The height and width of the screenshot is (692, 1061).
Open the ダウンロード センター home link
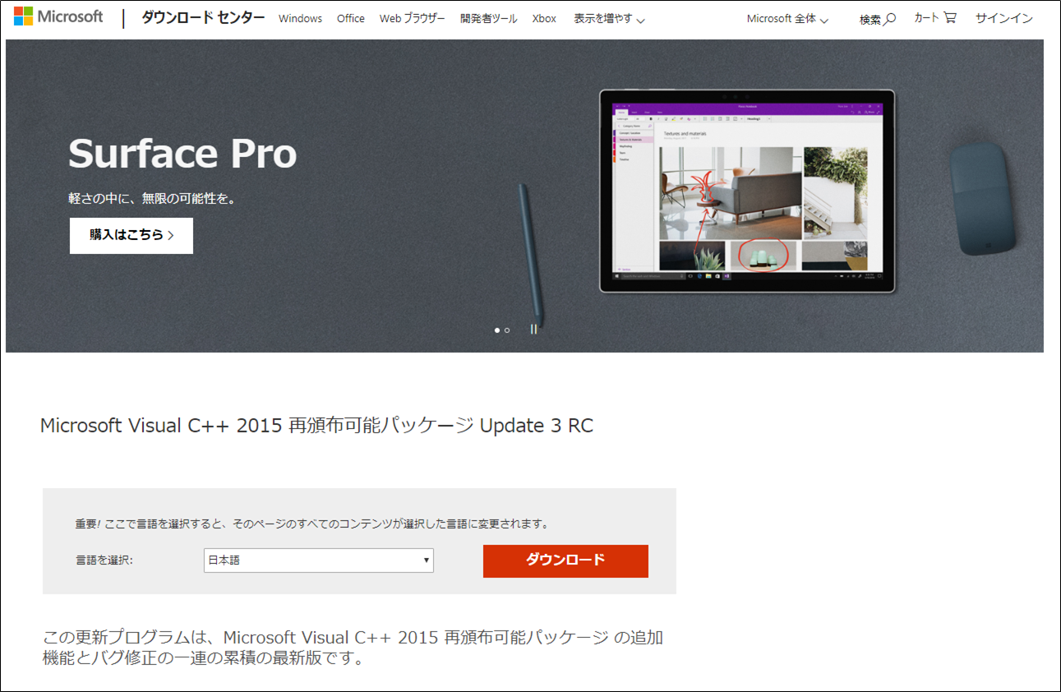(x=203, y=18)
